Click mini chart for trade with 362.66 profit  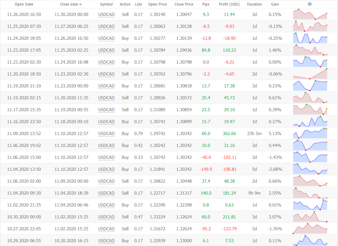pos(310,134)
